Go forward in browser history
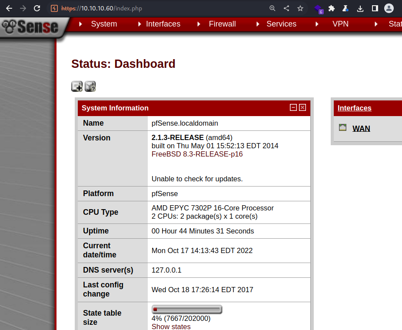 pos(23,8)
